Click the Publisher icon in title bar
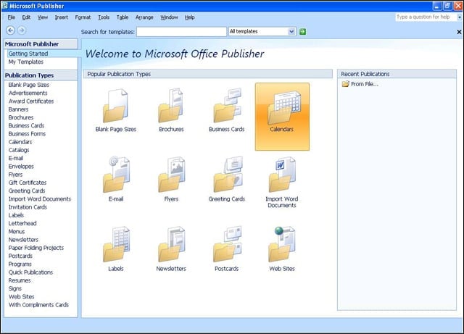The width and height of the screenshot is (464, 334). pos(5,6)
